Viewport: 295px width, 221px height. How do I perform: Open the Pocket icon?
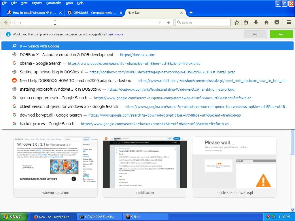[x=277, y=22]
